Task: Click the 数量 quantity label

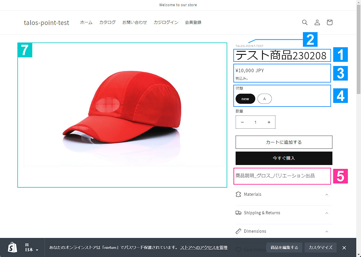Action: (x=239, y=111)
